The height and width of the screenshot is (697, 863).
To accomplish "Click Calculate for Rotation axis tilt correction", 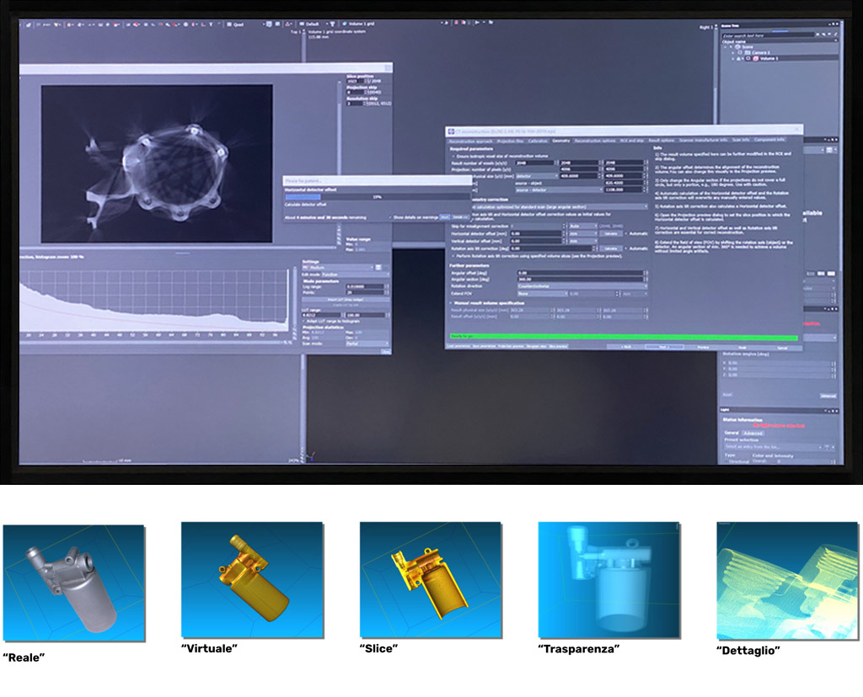I will (x=611, y=248).
